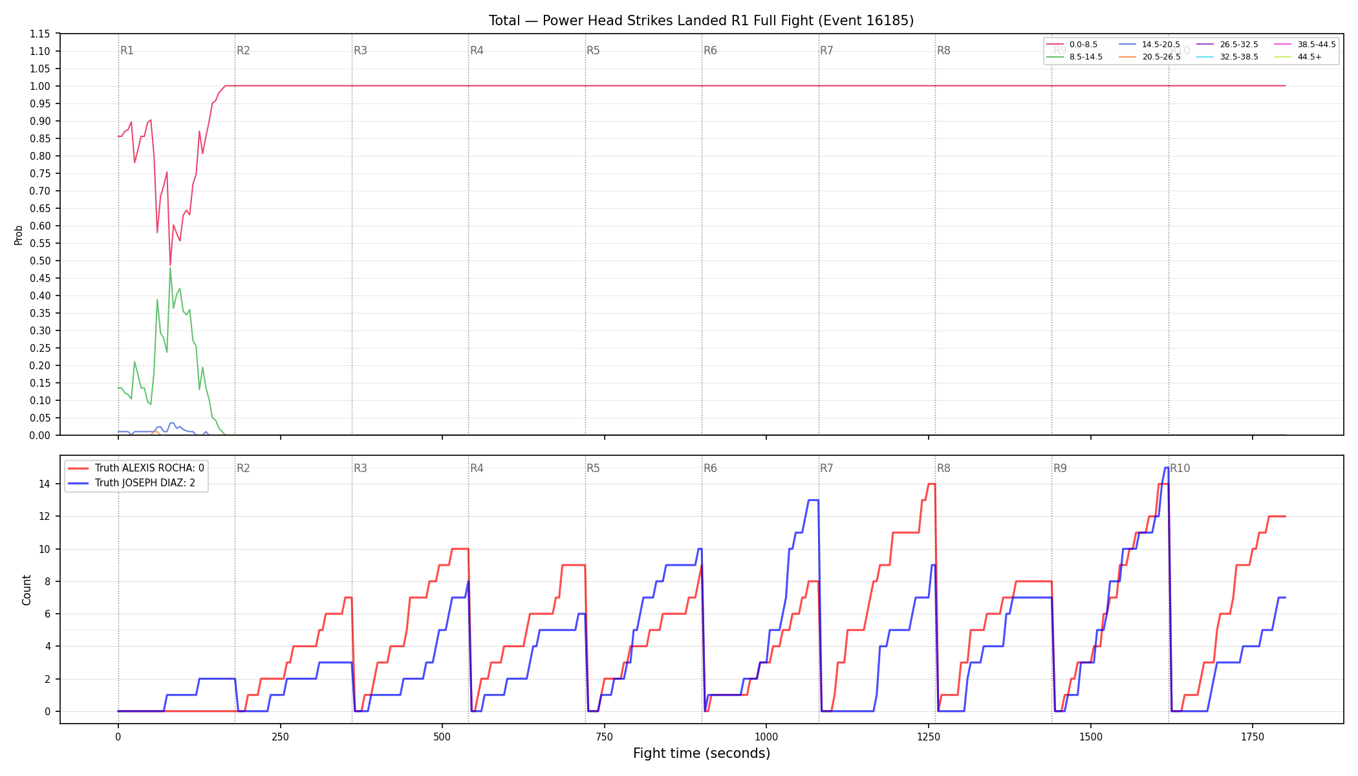Click the R10 round marker in Count chart
The image size is (1358, 776).
tap(1180, 468)
